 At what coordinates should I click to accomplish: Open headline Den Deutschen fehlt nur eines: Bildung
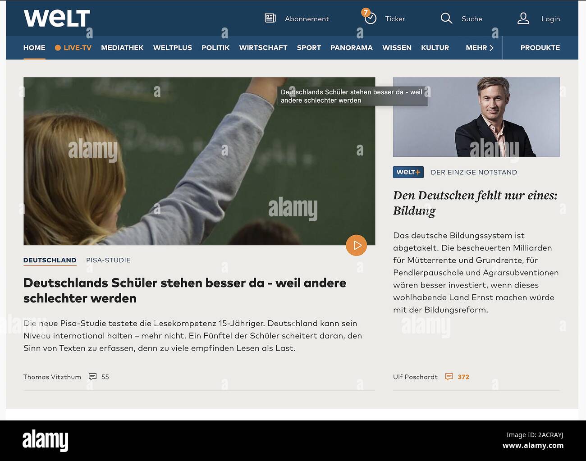coord(475,203)
